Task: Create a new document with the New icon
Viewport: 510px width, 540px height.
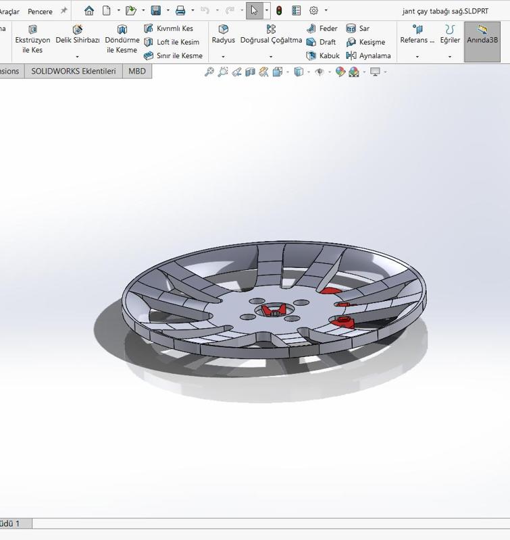Action: coord(107,11)
